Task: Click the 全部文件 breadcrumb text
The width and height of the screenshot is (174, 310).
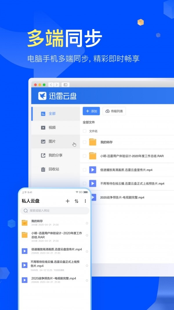Action: (x=89, y=122)
